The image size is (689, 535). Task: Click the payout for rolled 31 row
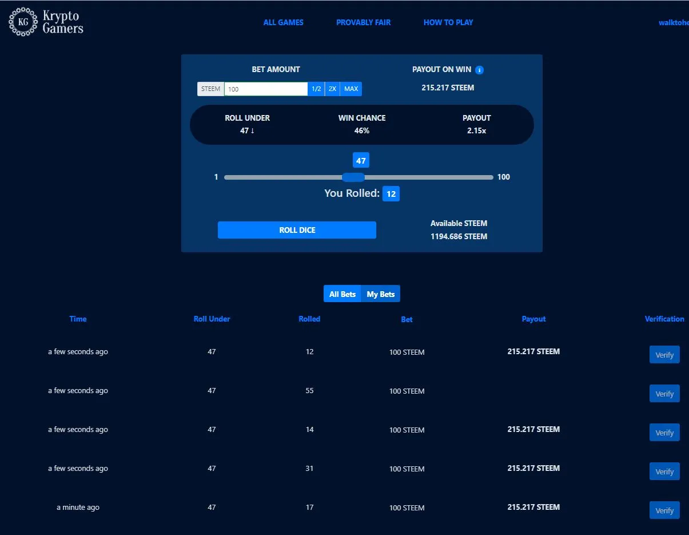pyautogui.click(x=533, y=468)
